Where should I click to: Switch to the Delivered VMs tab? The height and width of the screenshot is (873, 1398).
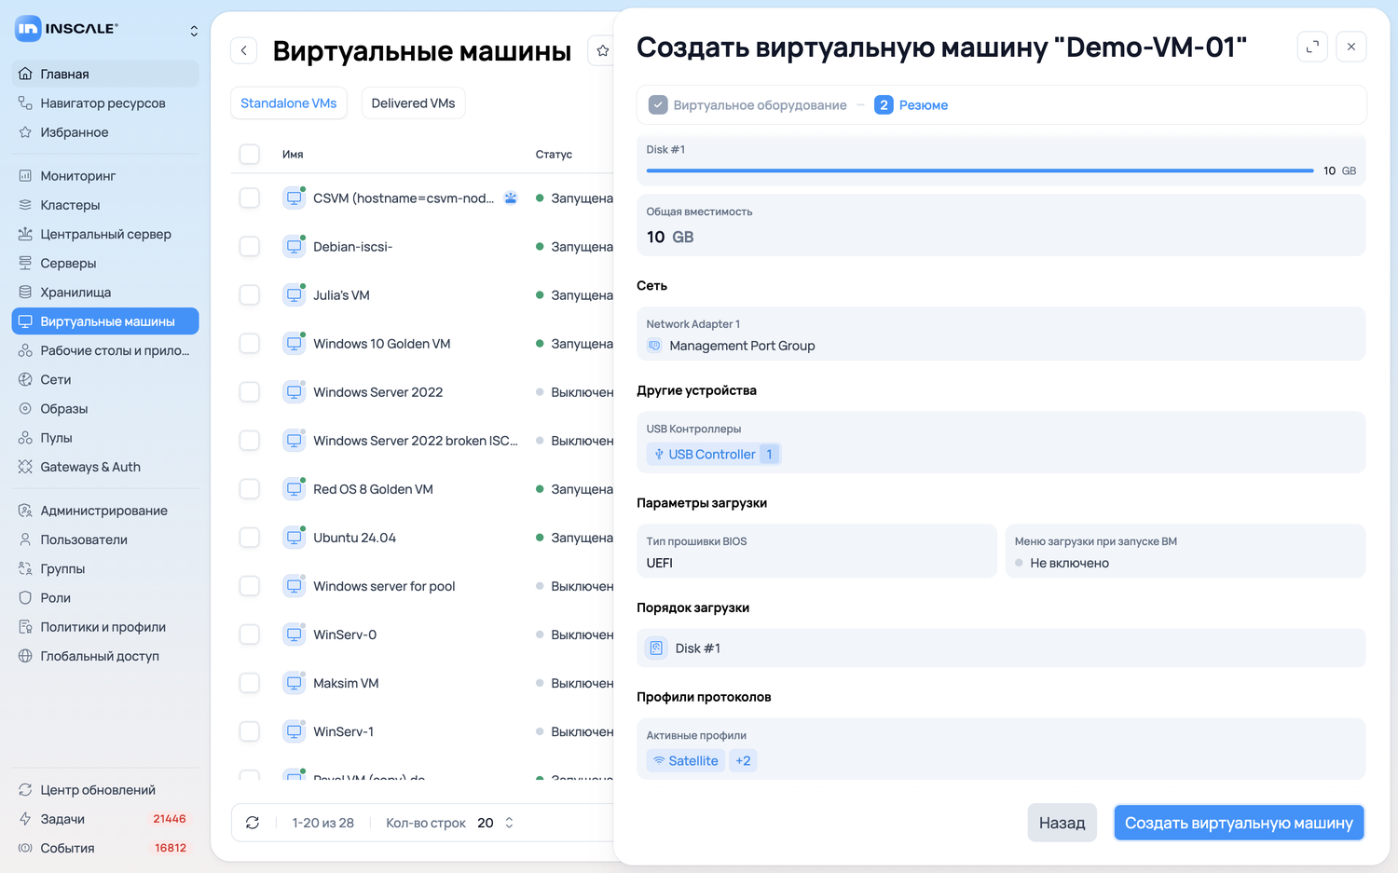click(x=414, y=103)
